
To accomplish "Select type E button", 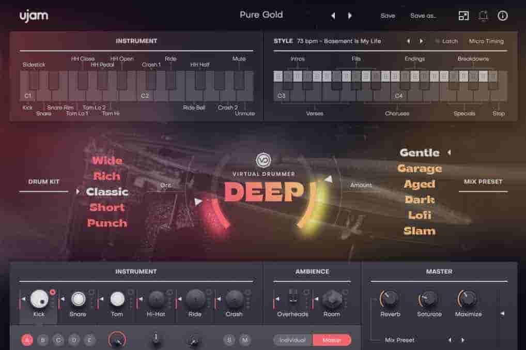I will click(89, 340).
